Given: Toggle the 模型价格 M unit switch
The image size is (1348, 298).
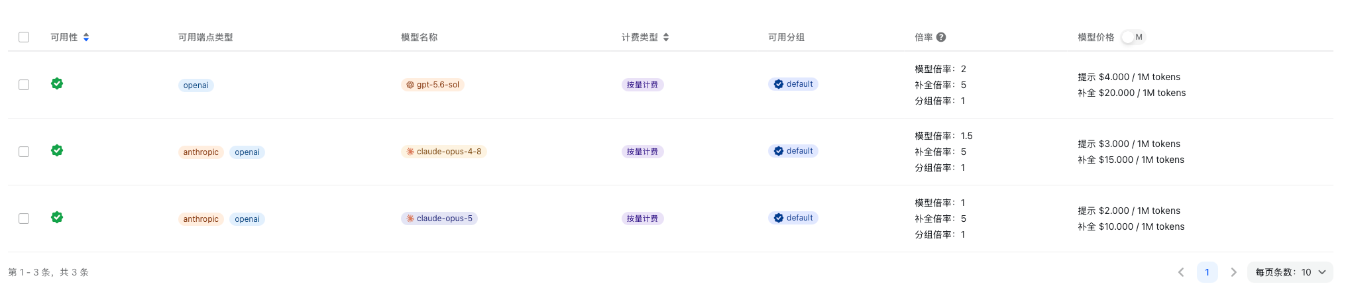Looking at the screenshot, I should coord(1133,37).
